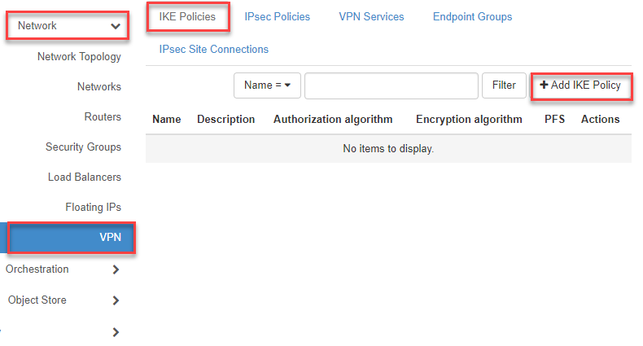The width and height of the screenshot is (643, 346).
Task: Expand the Object Store section arrow
Action: coord(116,300)
